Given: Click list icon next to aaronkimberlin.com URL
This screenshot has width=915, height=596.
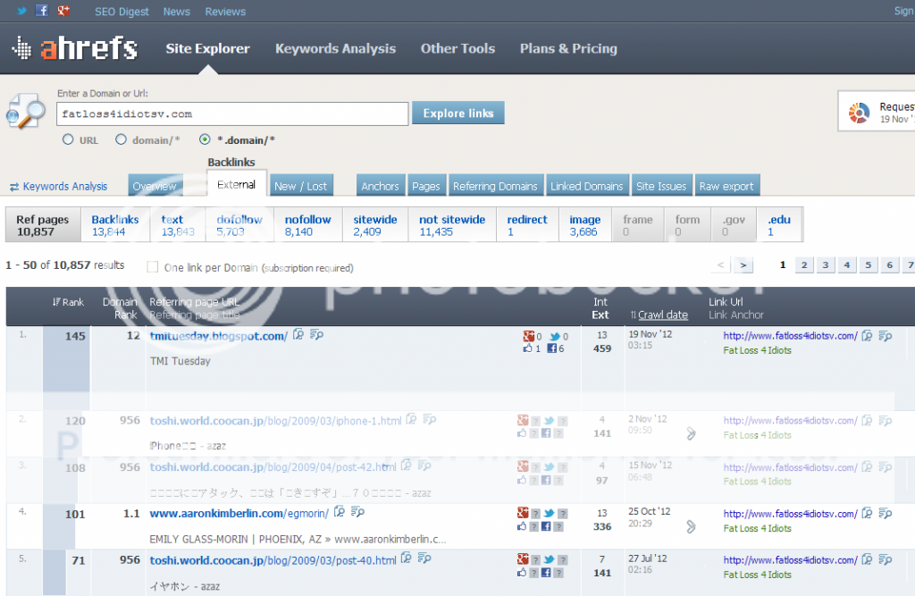Looking at the screenshot, I should [x=357, y=512].
